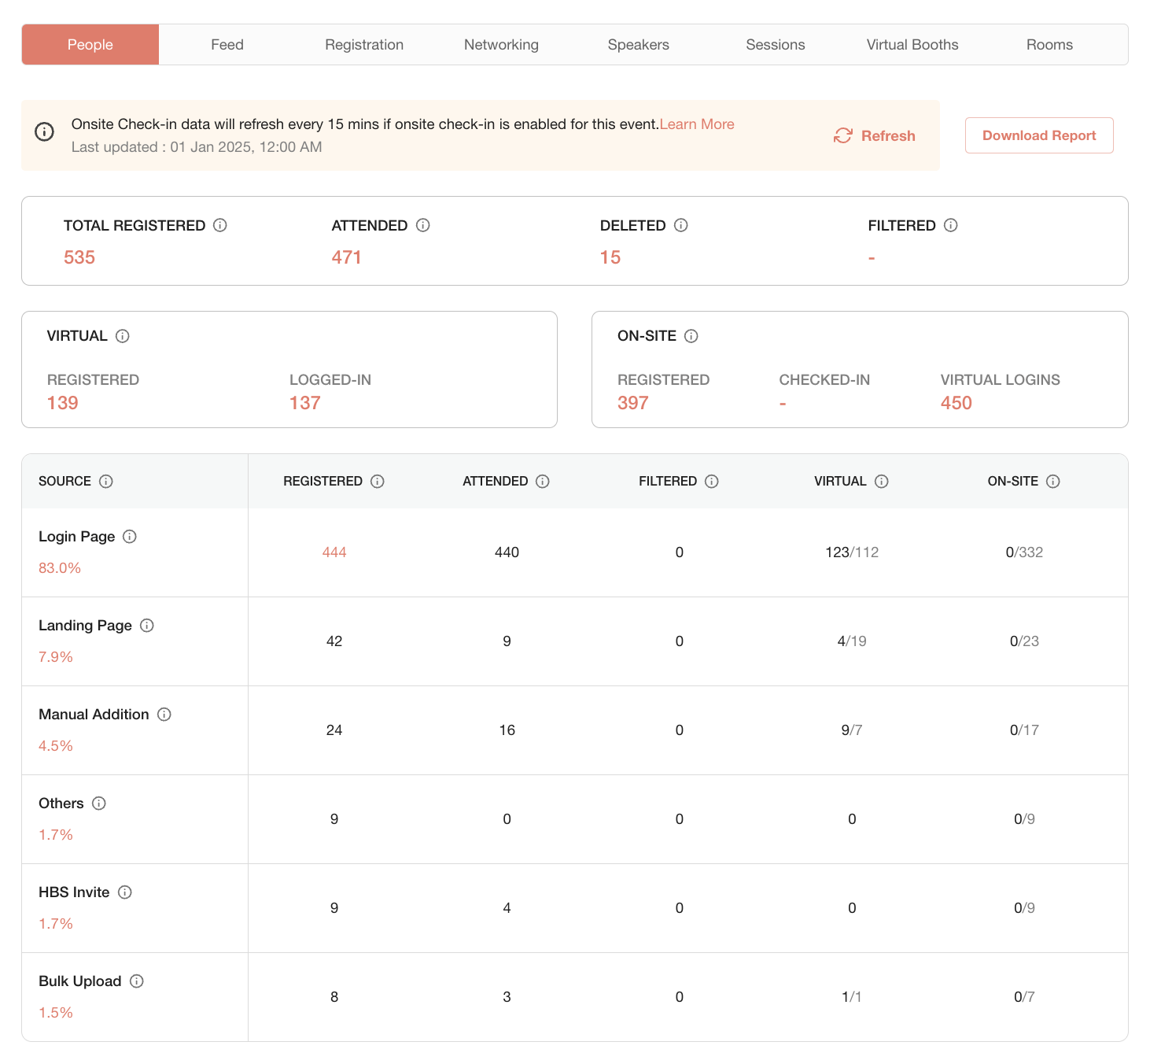Open the Virtual Booths tab
This screenshot has height=1064, width=1150.
pyautogui.click(x=912, y=45)
